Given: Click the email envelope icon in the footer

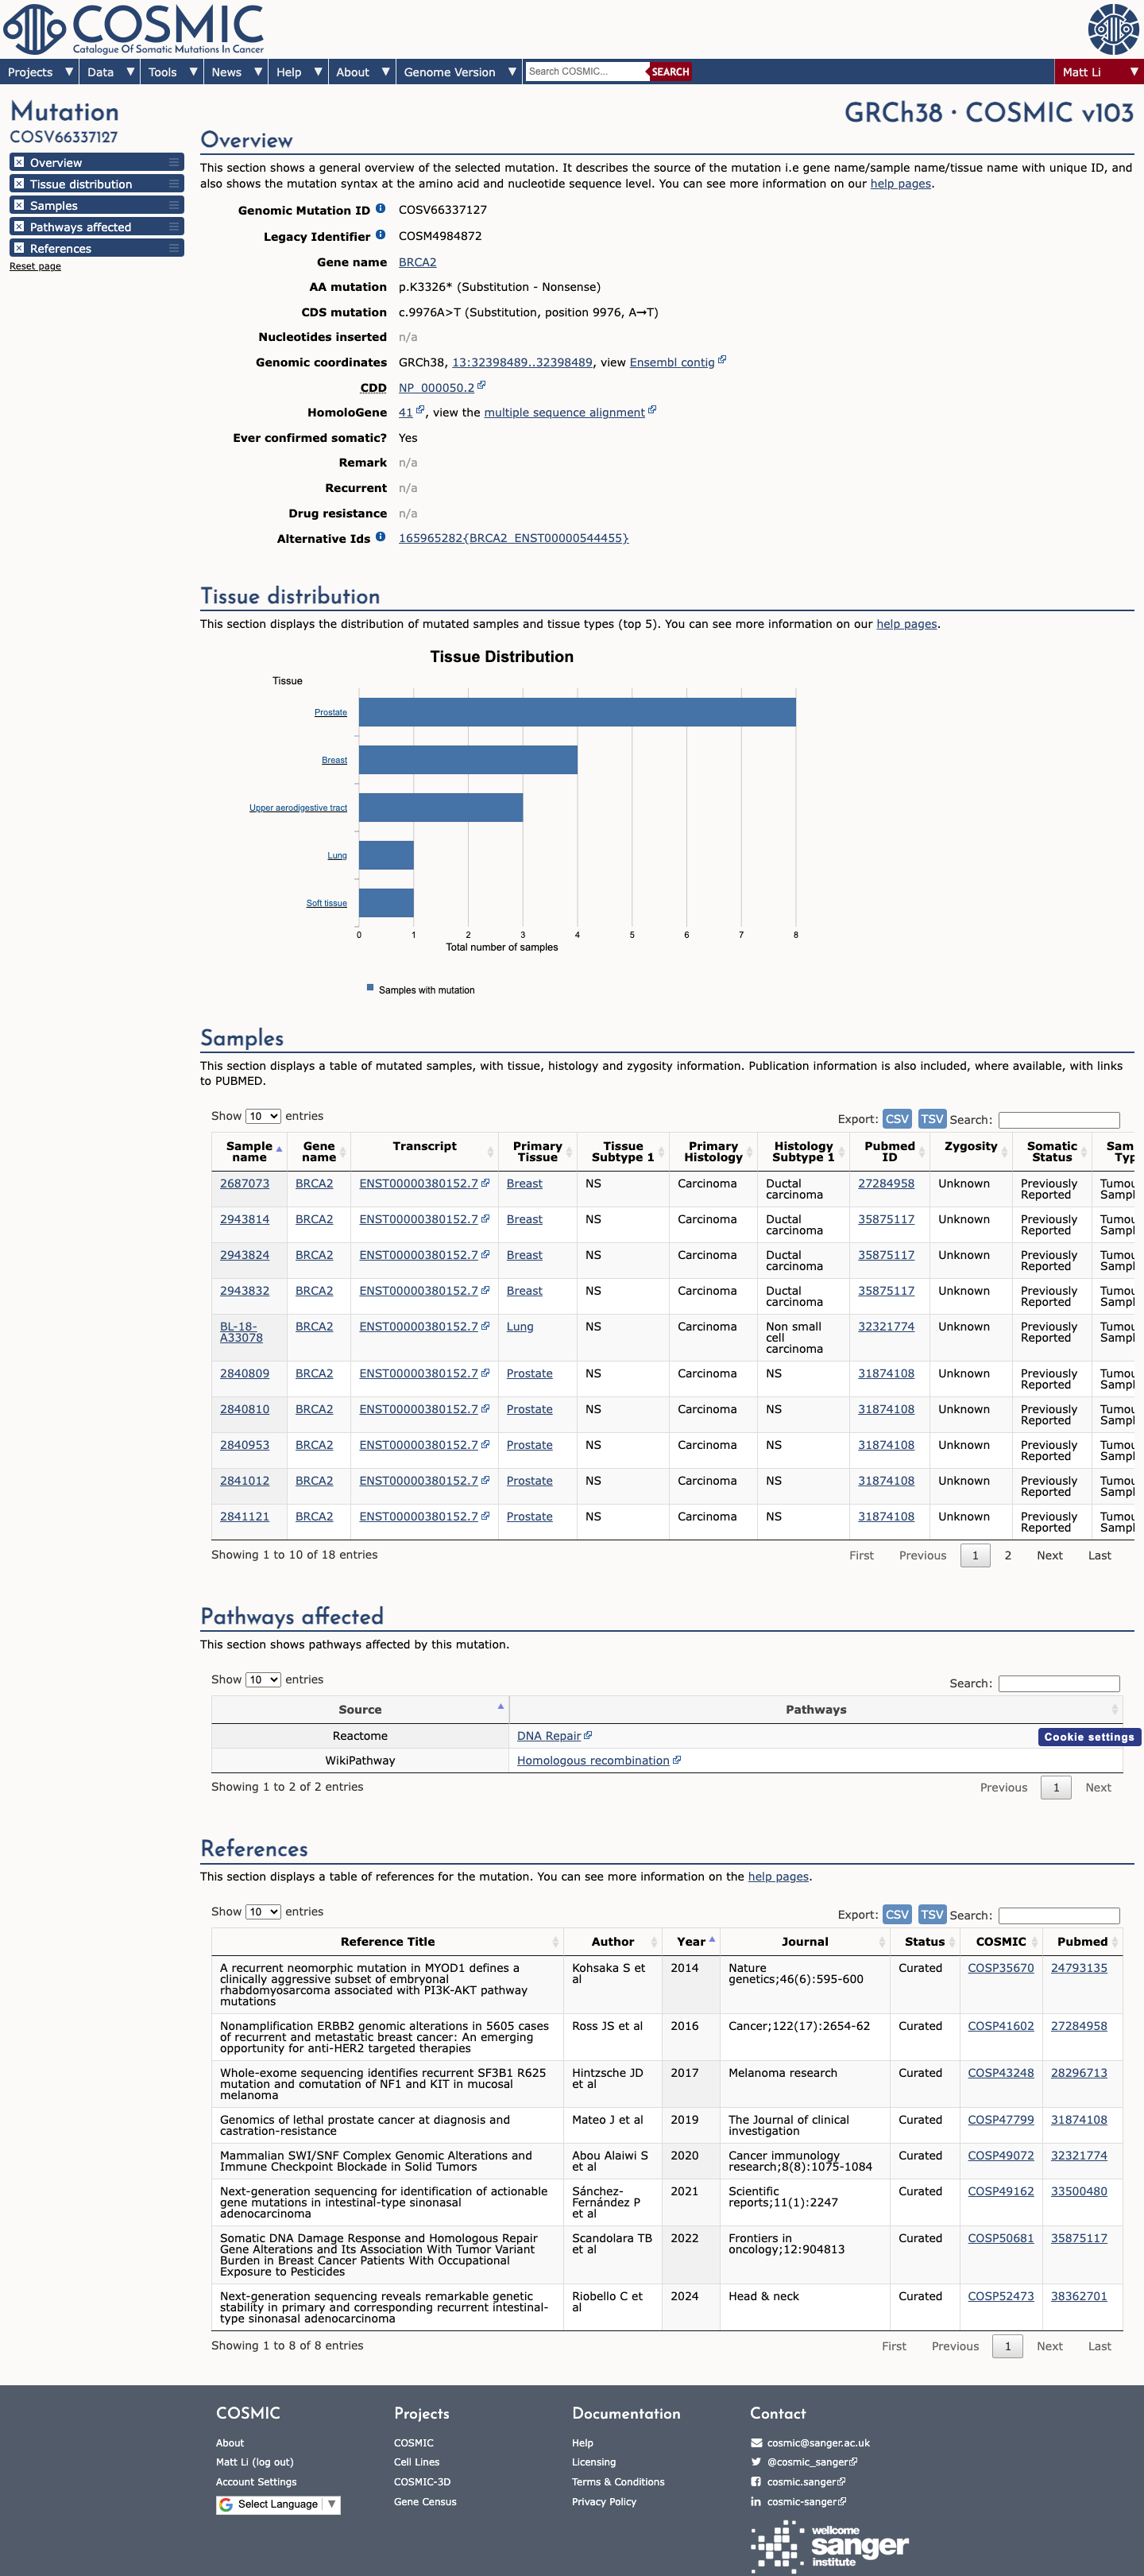Looking at the screenshot, I should (756, 2442).
